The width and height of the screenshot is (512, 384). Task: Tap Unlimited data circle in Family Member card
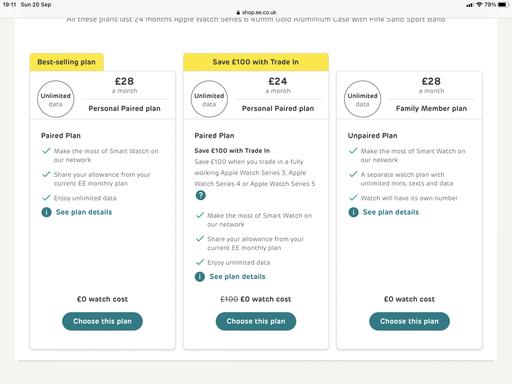(x=362, y=99)
